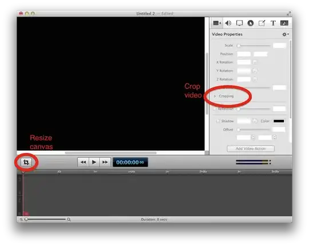309x246 pixels.
Task: Click the fullscreen arrows icon in title bar
Action: pos(289,14)
